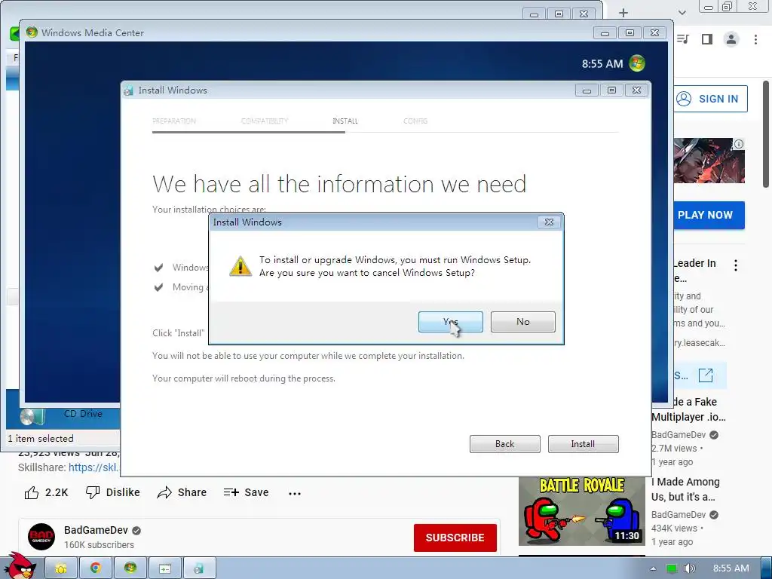This screenshot has width=772, height=579.
Task: Expand Chrome tab search chevron
Action: (x=682, y=13)
